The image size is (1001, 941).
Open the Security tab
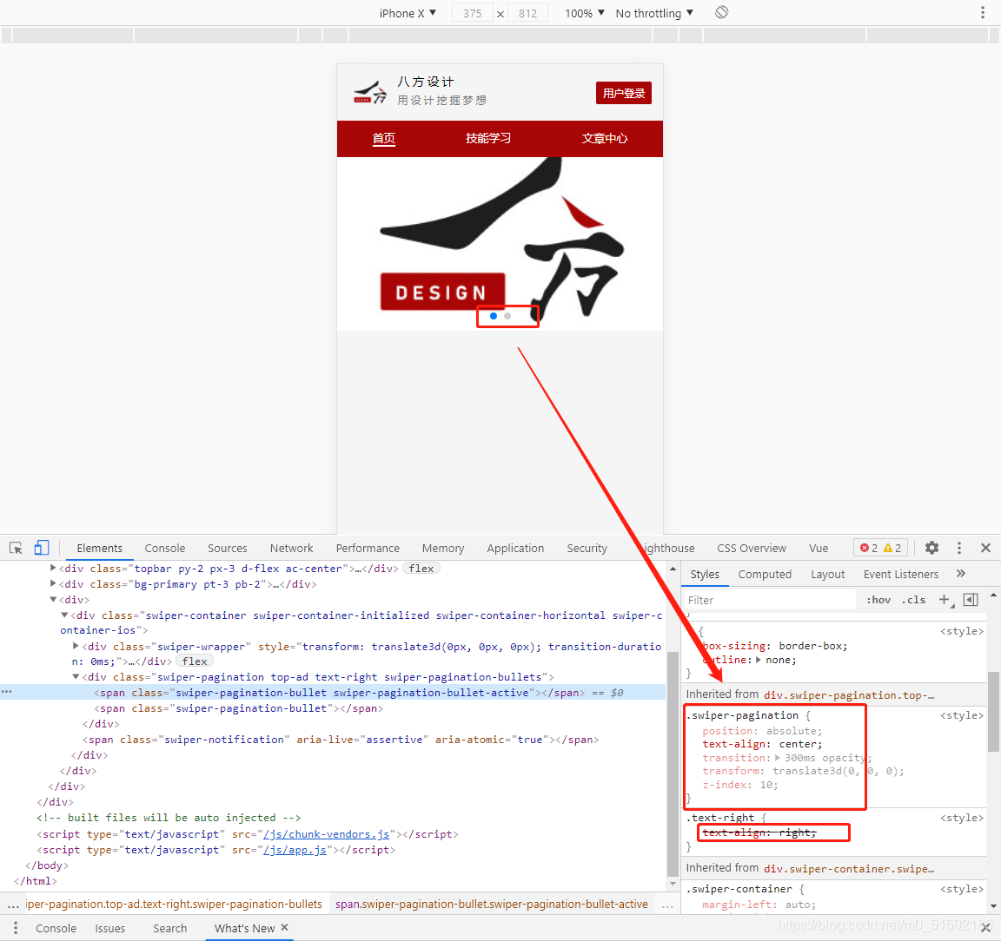pos(587,548)
